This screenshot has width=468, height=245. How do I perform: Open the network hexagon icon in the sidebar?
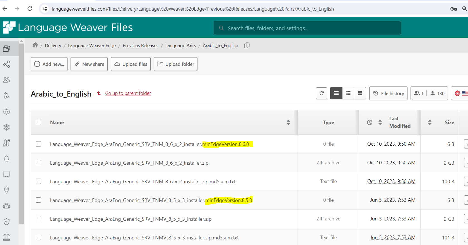tap(6, 127)
